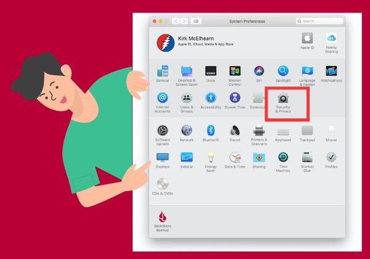This screenshot has width=370, height=259.
Task: Open Sharing preferences pane
Action: tap(259, 160)
